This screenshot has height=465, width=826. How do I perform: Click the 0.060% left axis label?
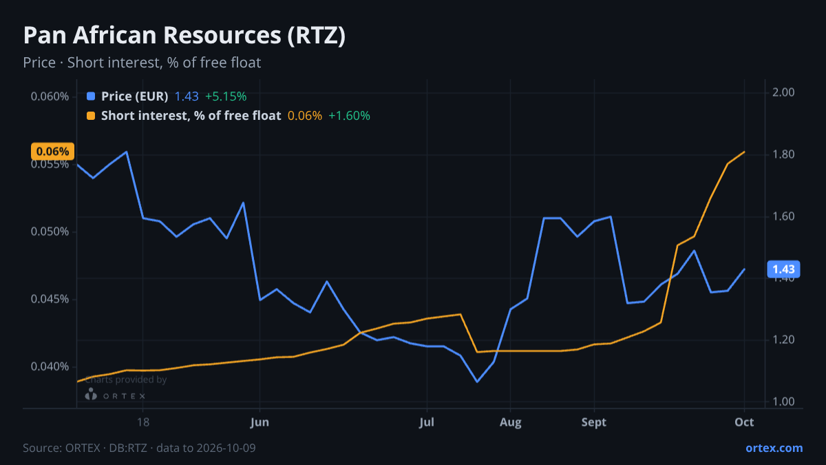50,96
